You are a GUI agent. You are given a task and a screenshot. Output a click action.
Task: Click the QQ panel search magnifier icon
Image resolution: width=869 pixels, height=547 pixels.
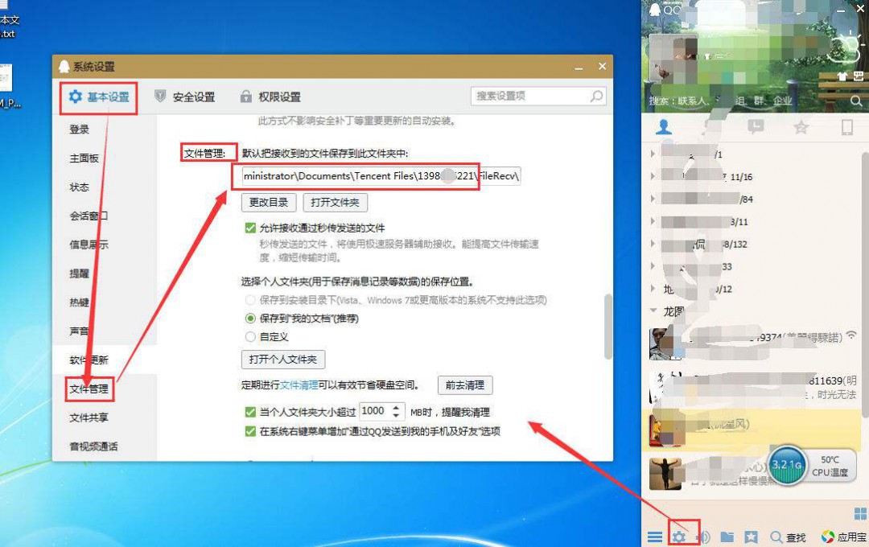(x=856, y=101)
